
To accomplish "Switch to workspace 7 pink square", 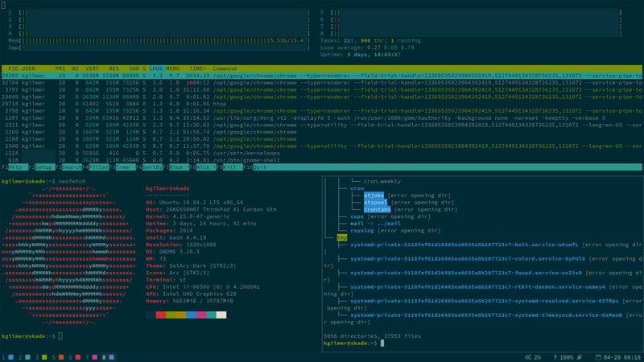I will (x=95, y=357).
